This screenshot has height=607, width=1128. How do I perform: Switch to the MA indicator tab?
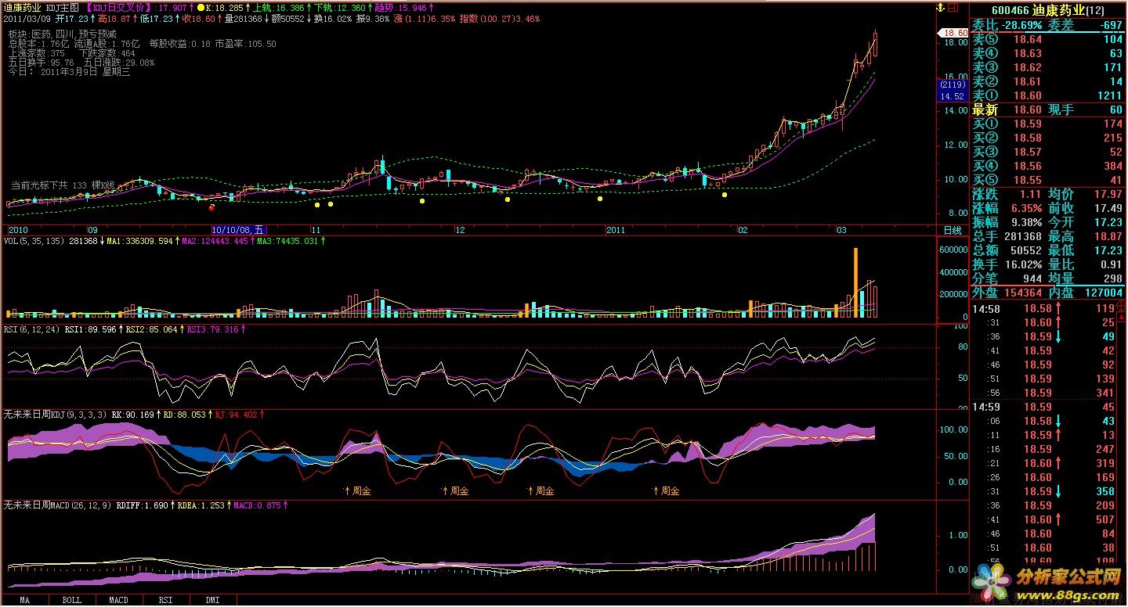click(25, 601)
